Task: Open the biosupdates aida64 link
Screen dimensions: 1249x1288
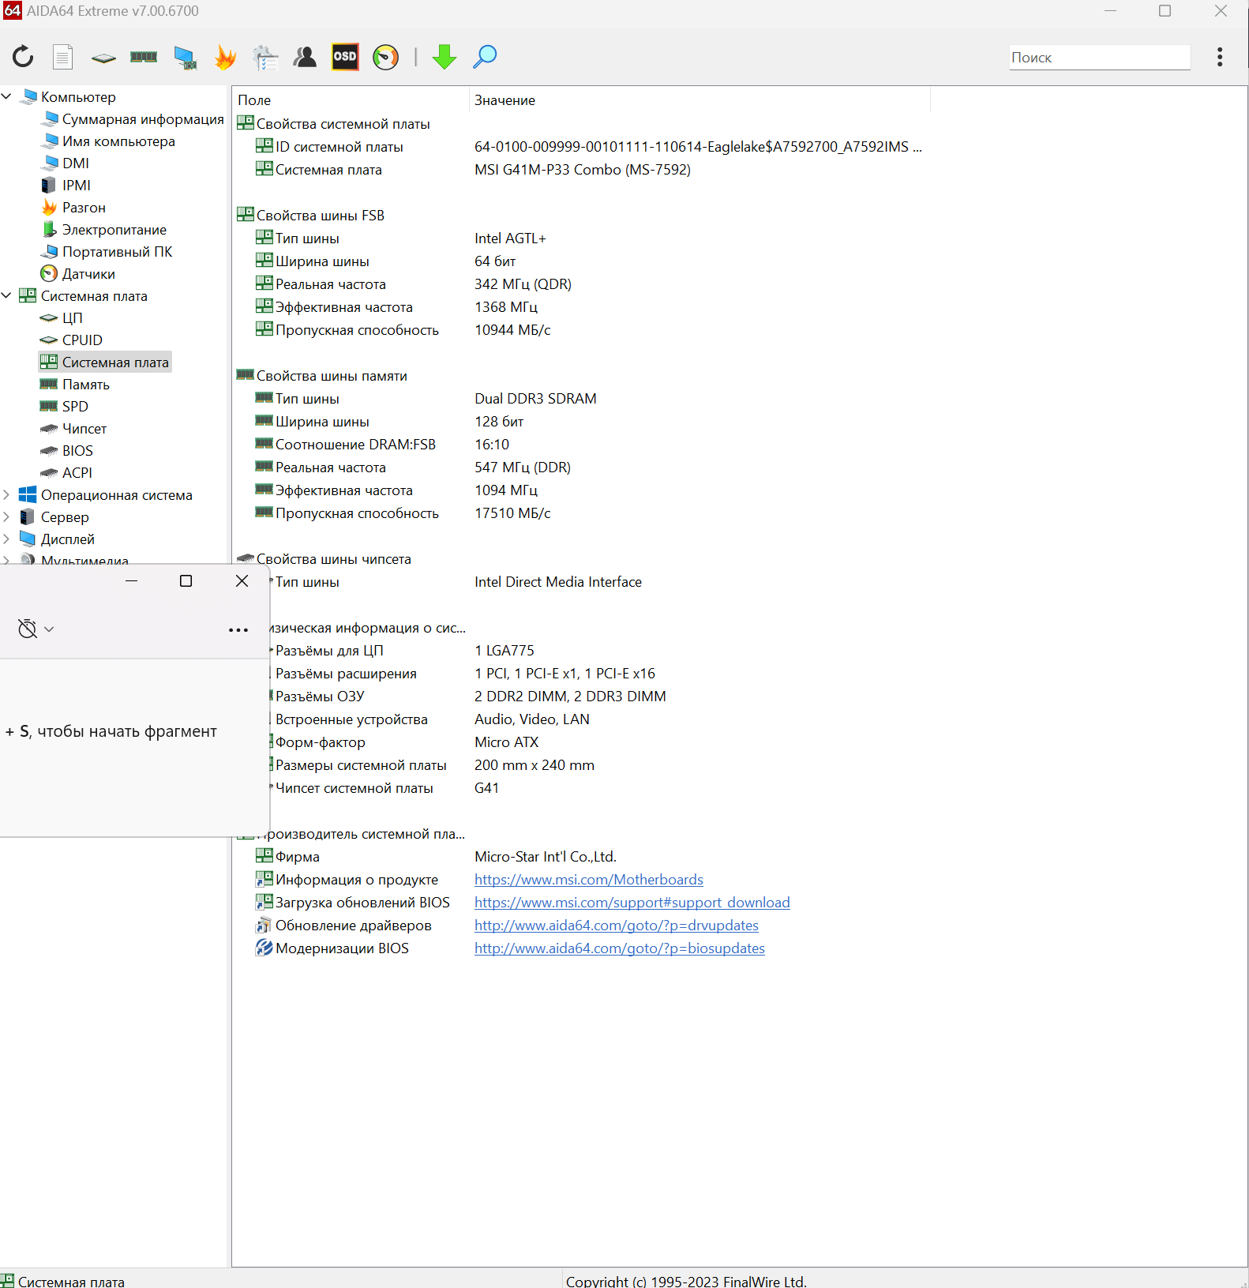Action: pyautogui.click(x=620, y=948)
